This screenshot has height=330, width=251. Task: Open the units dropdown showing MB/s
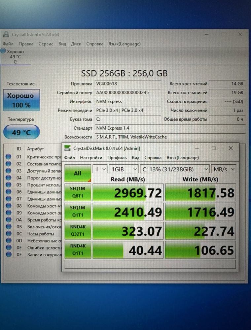coord(224,169)
